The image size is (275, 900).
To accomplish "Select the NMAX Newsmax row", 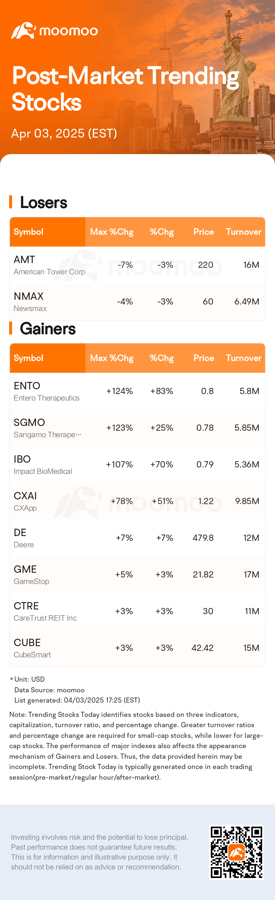I will coord(137,302).
